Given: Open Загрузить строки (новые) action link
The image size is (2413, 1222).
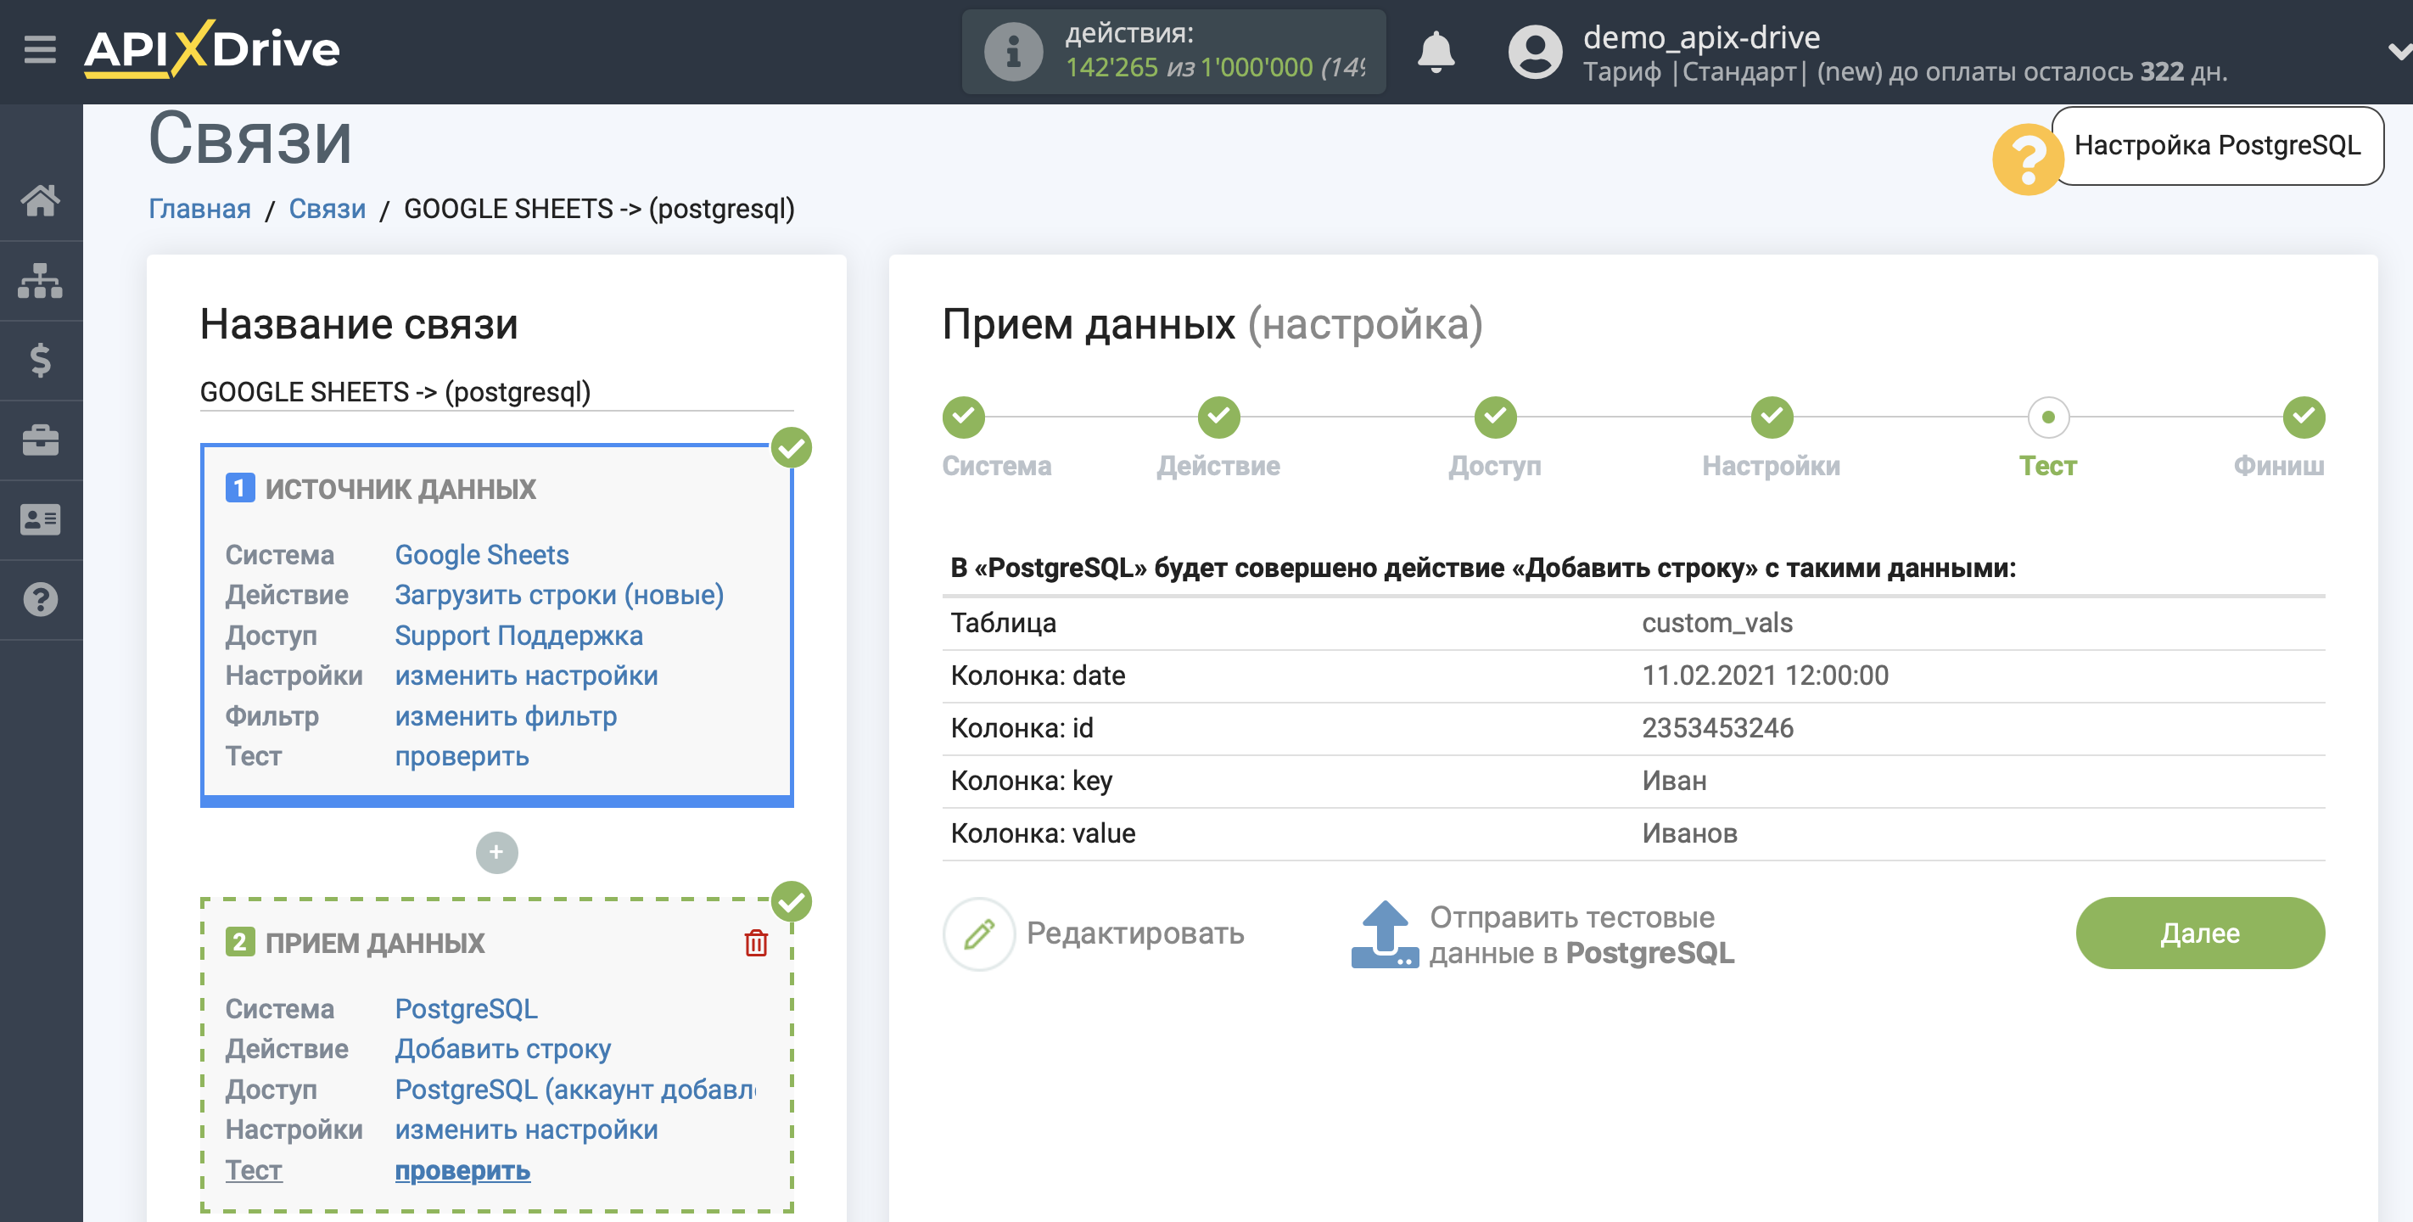Looking at the screenshot, I should tap(559, 595).
